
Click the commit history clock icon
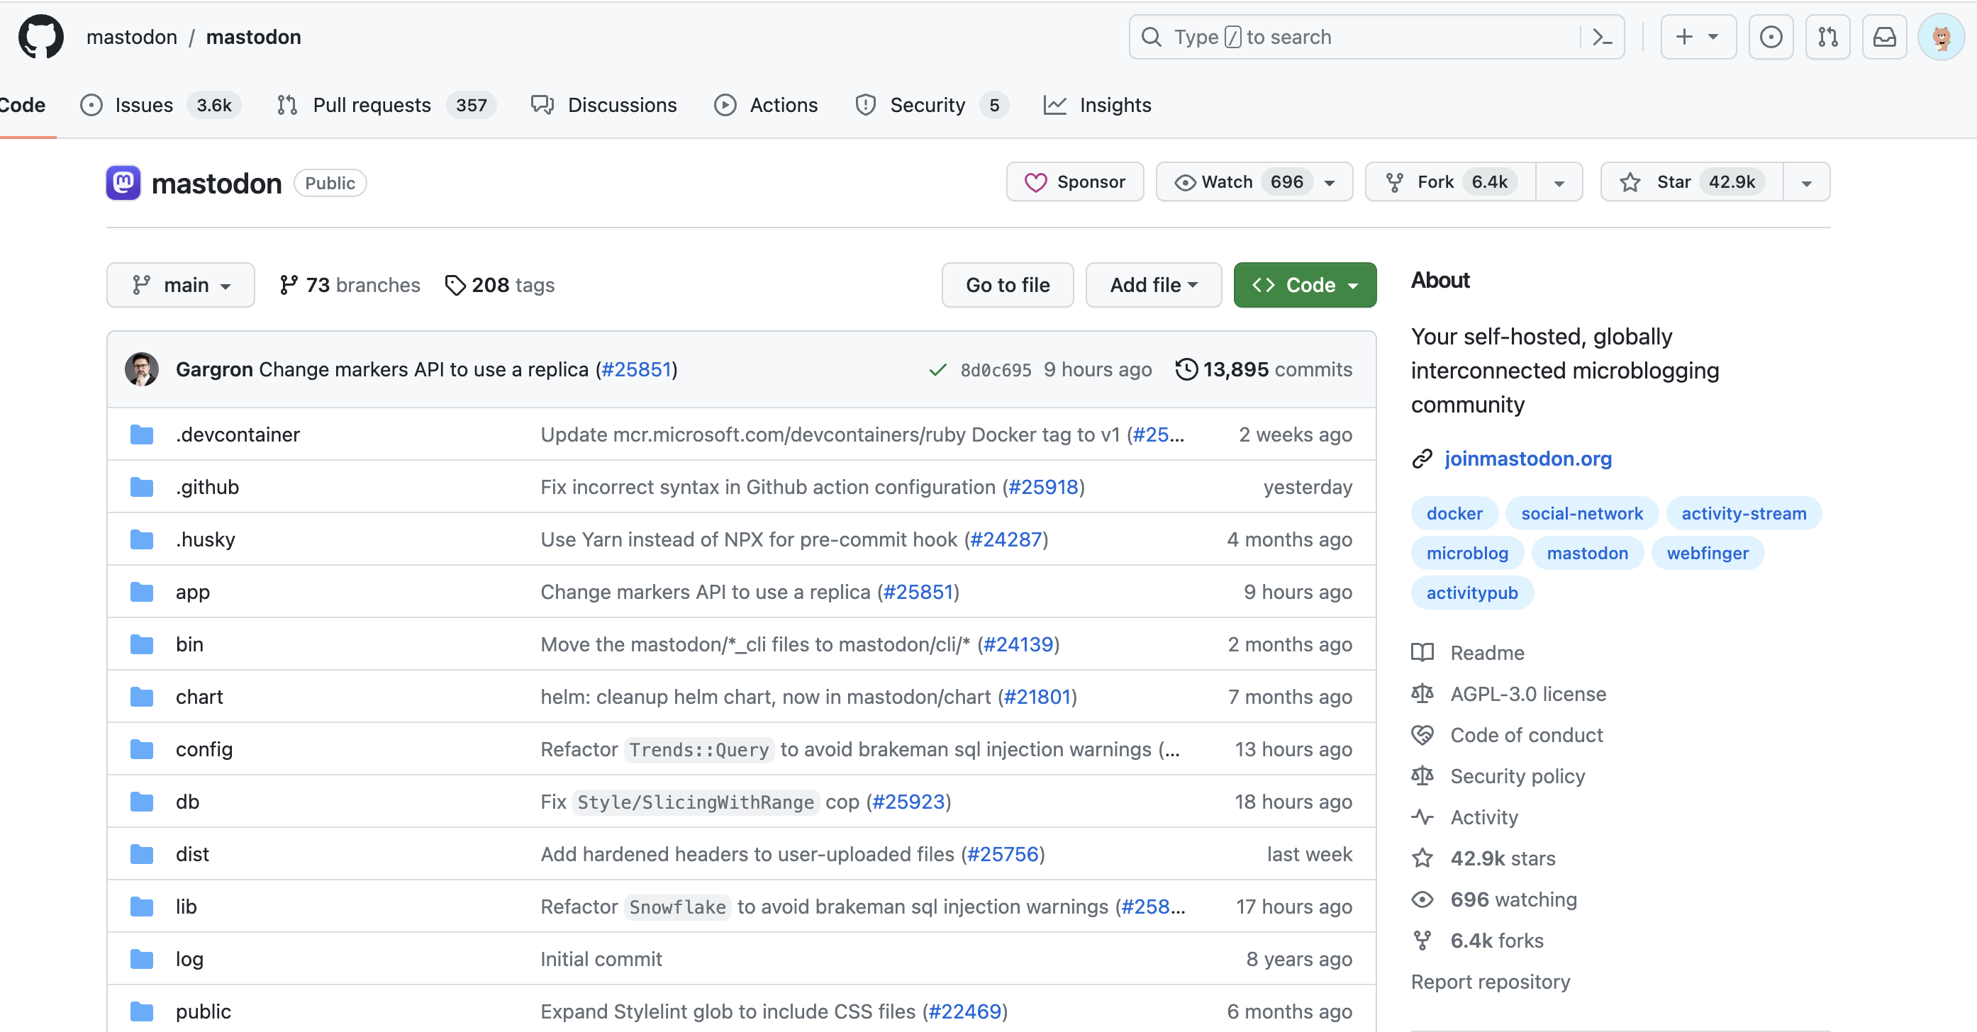pos(1186,369)
